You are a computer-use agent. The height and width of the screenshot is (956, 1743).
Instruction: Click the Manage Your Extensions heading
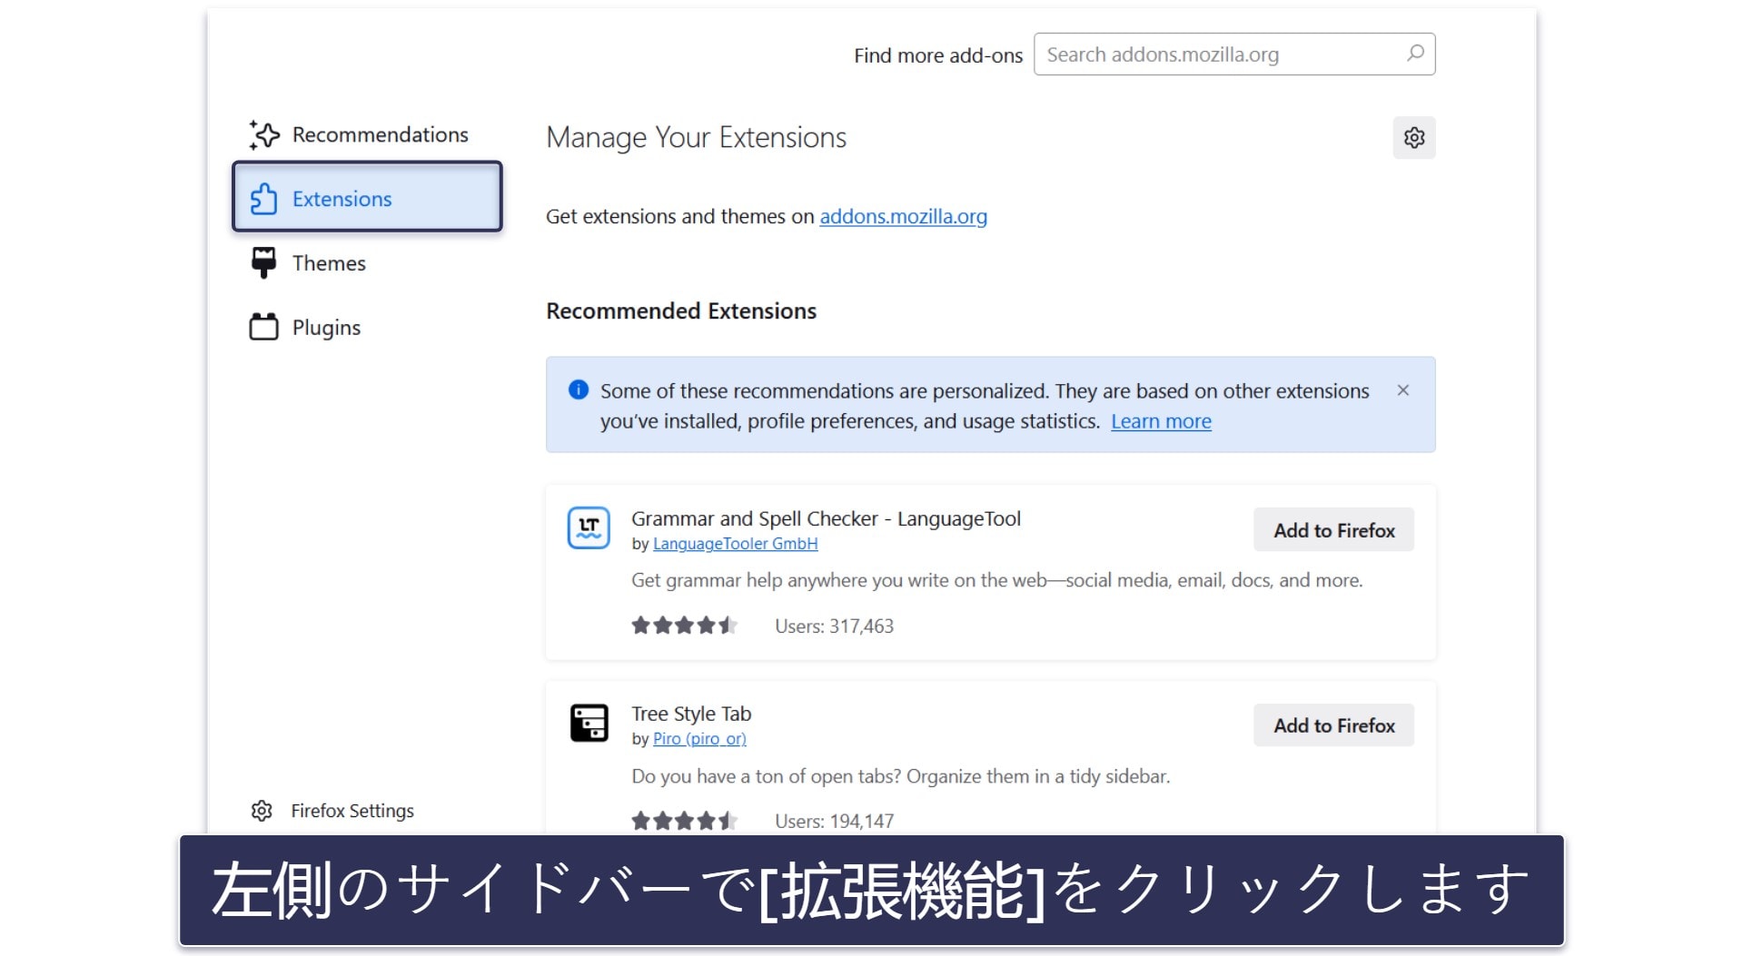[696, 138]
